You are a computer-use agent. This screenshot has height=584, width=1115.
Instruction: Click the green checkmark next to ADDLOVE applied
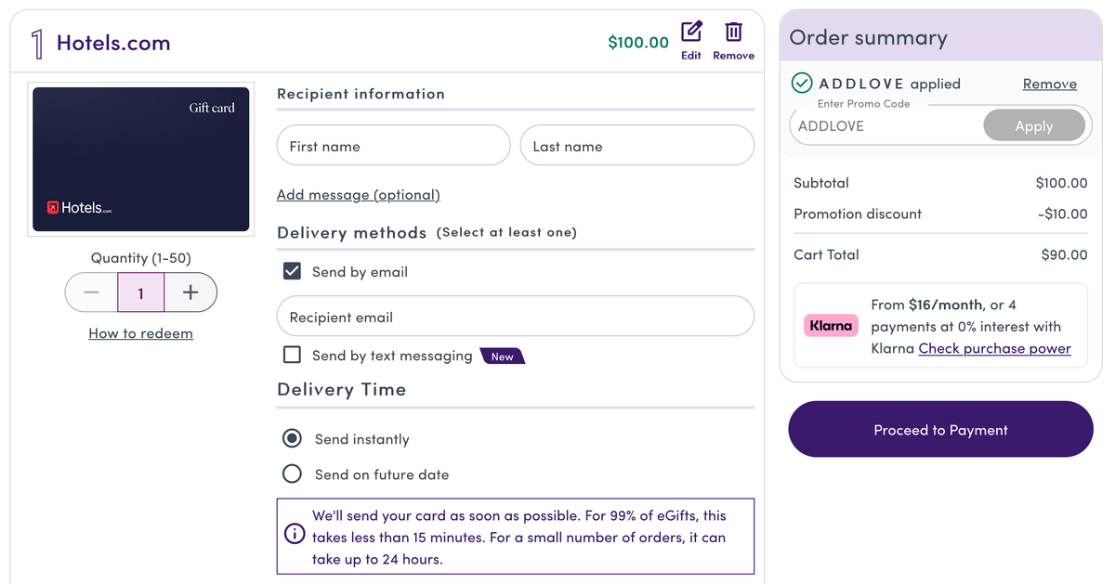click(x=801, y=83)
